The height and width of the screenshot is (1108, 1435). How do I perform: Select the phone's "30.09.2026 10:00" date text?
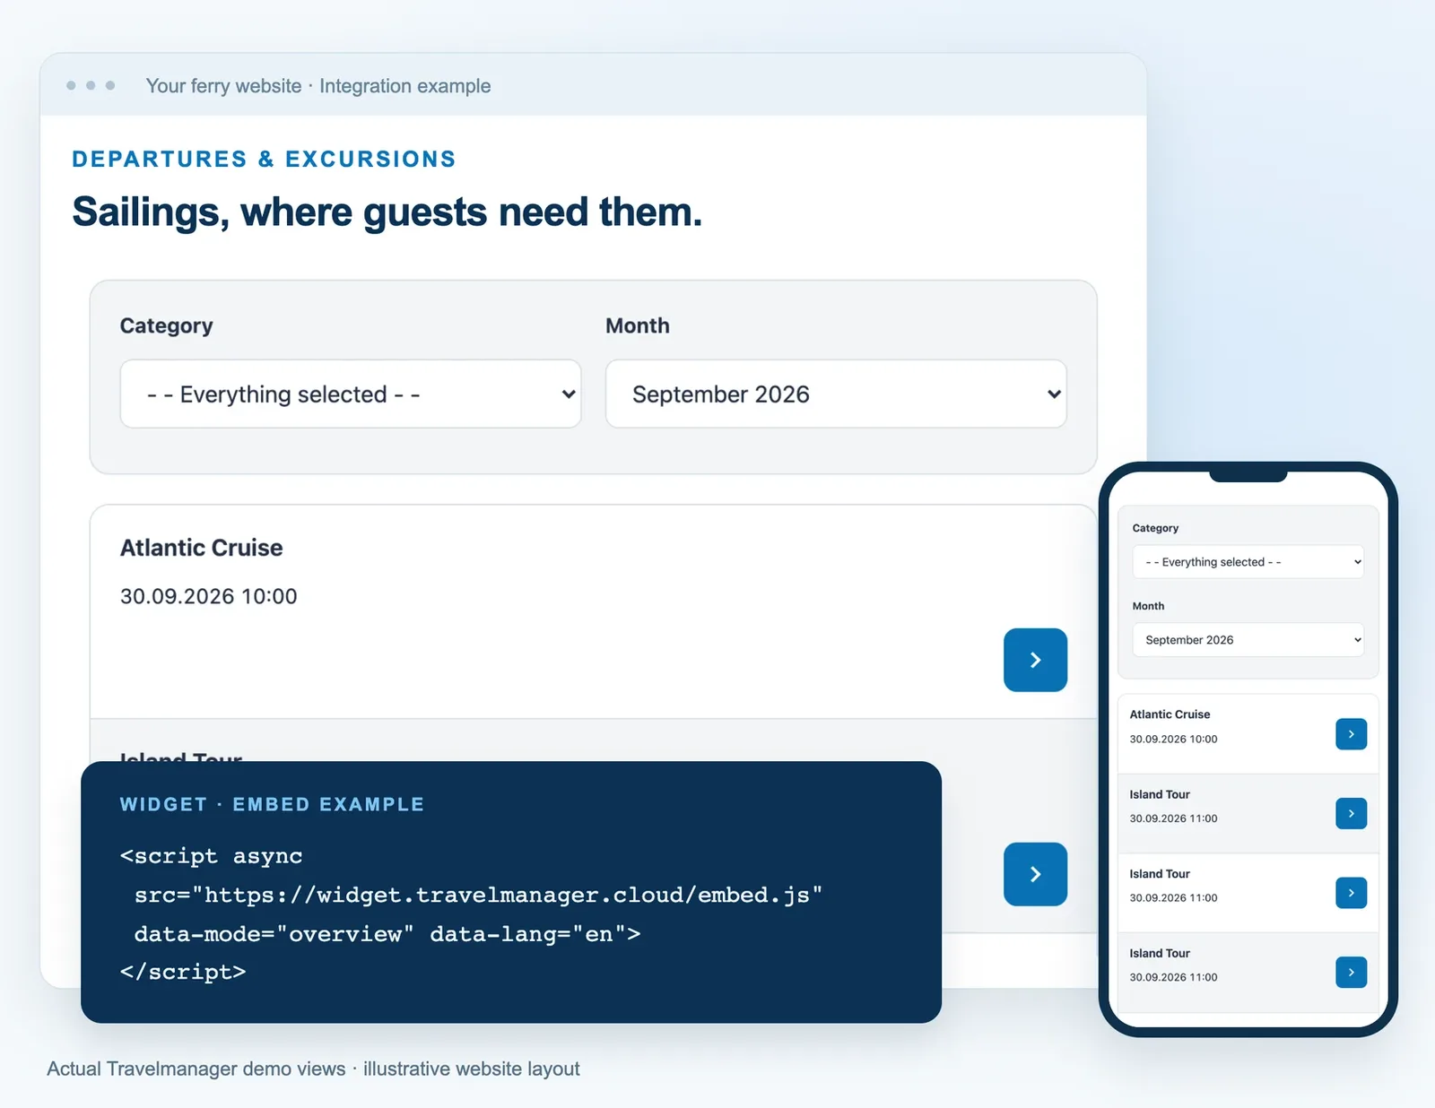pos(1173,740)
